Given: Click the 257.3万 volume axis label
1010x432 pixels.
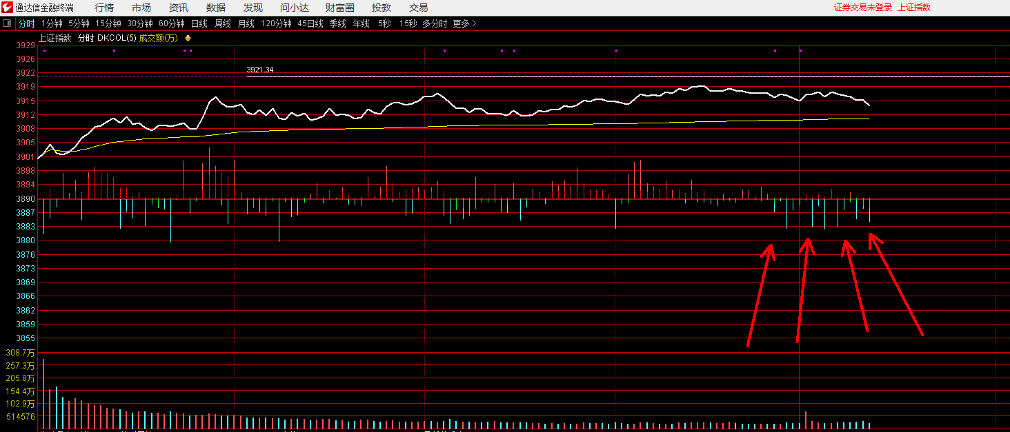Looking at the screenshot, I should 20,366.
